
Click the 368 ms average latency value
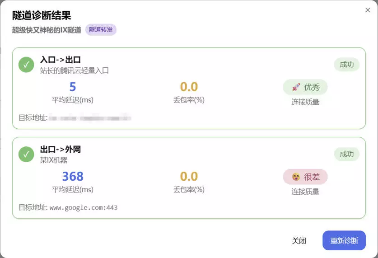73,176
